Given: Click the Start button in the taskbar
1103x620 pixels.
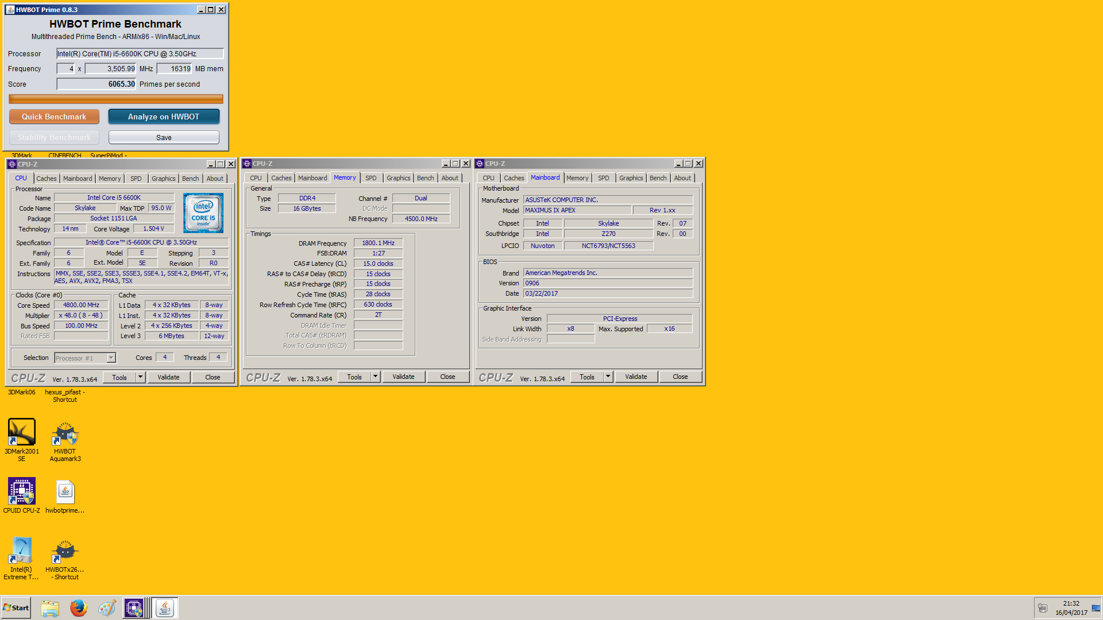Looking at the screenshot, I should pos(16,608).
